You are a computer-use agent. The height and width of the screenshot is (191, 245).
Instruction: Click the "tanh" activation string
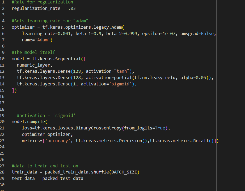[x=122, y=71]
